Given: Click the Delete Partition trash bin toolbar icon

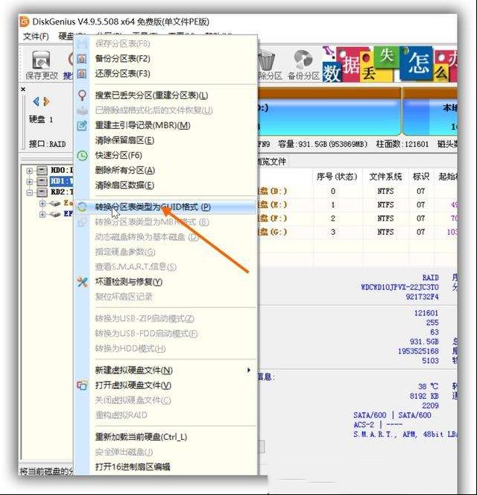Looking at the screenshot, I should [x=267, y=60].
